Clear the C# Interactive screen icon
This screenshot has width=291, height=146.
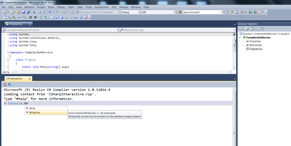(5, 85)
